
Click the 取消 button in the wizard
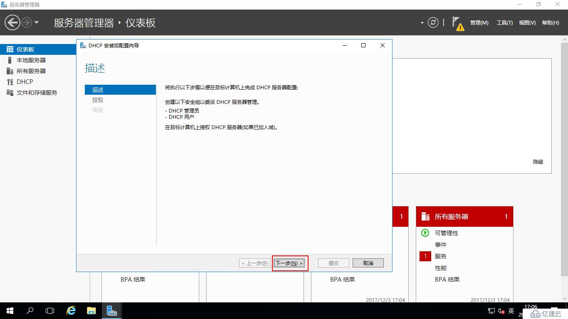pos(368,263)
